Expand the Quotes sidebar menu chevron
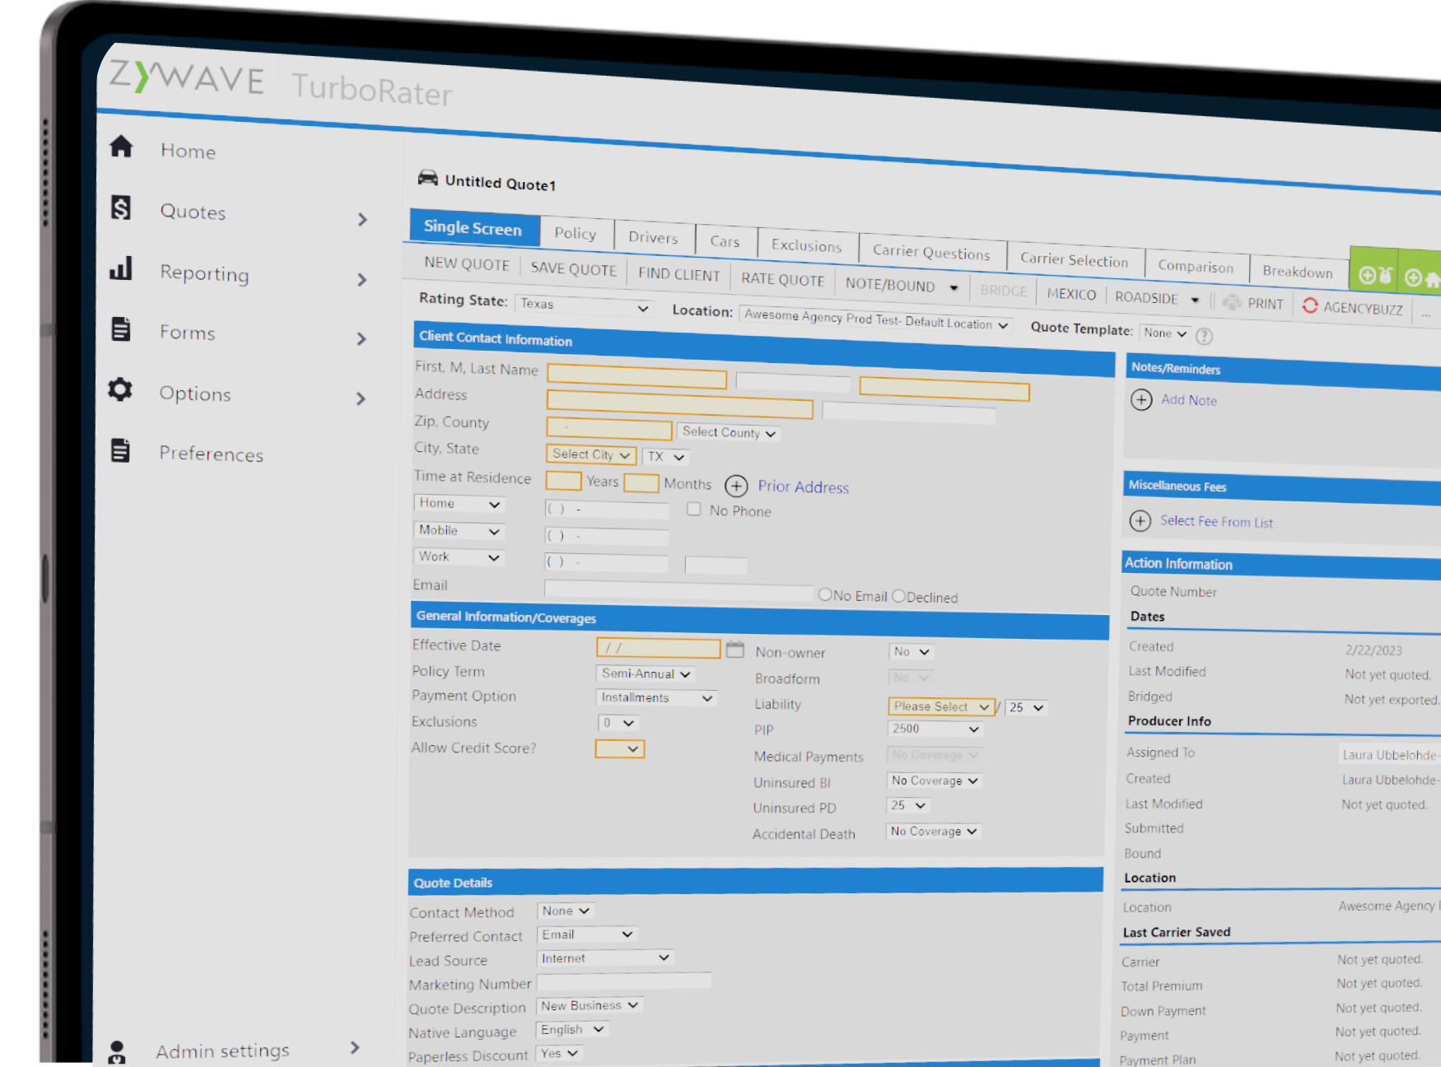 [362, 219]
